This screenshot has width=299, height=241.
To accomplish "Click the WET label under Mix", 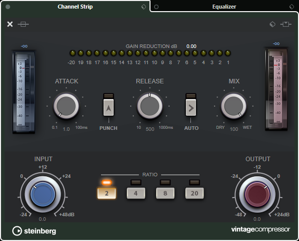I will 247,127.
